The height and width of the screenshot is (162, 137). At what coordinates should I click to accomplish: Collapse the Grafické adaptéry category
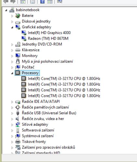(12, 28)
